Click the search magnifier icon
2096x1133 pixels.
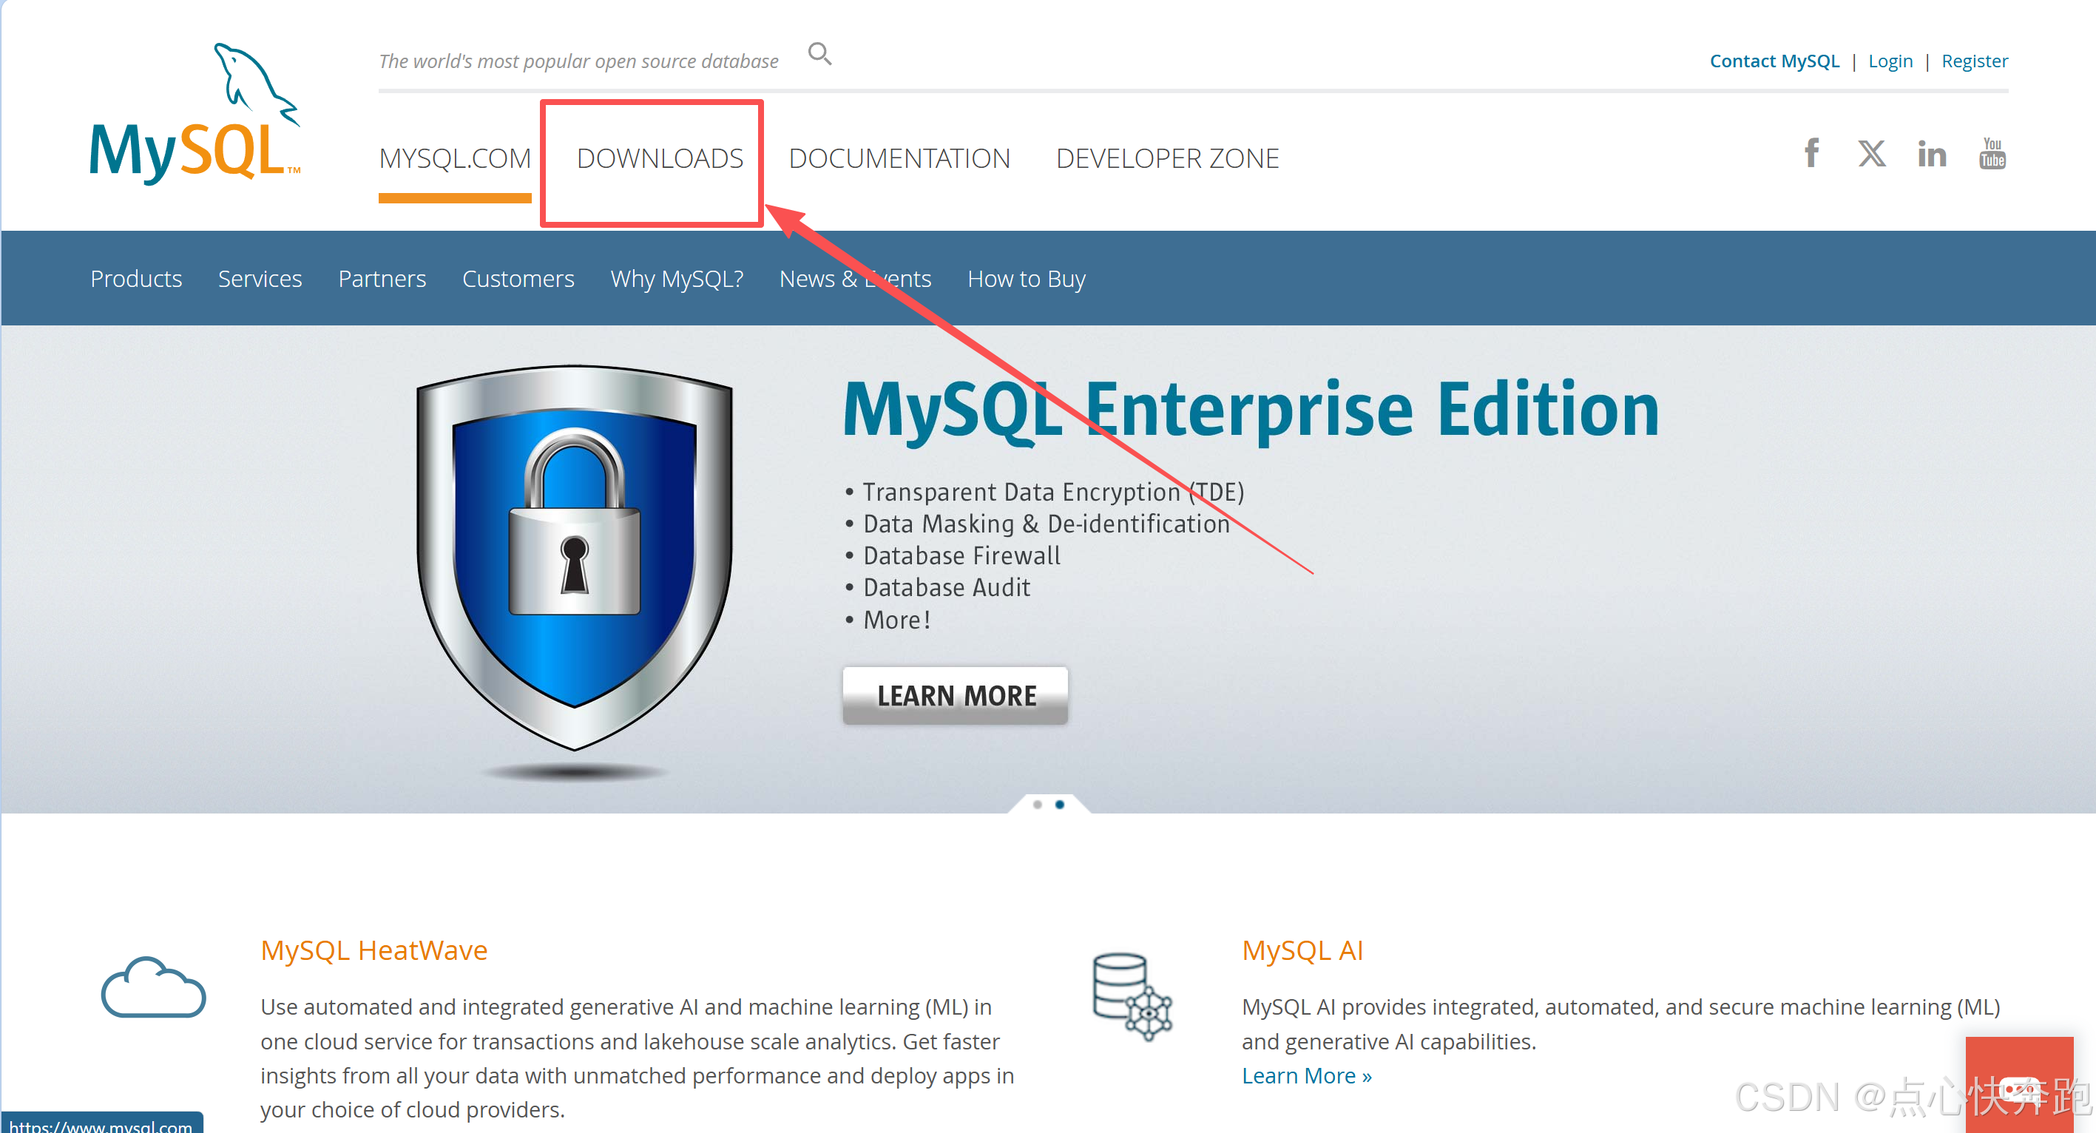click(819, 55)
